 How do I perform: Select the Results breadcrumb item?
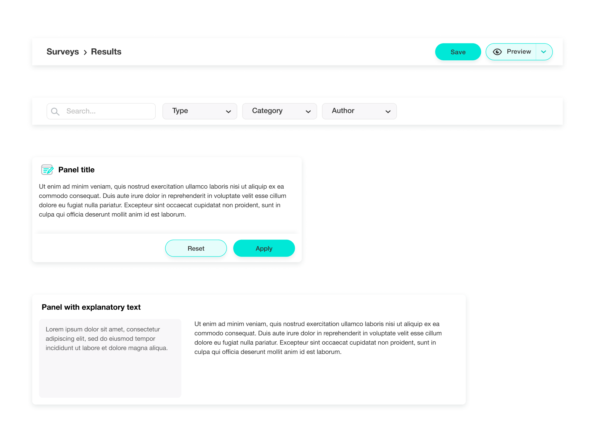pos(106,52)
